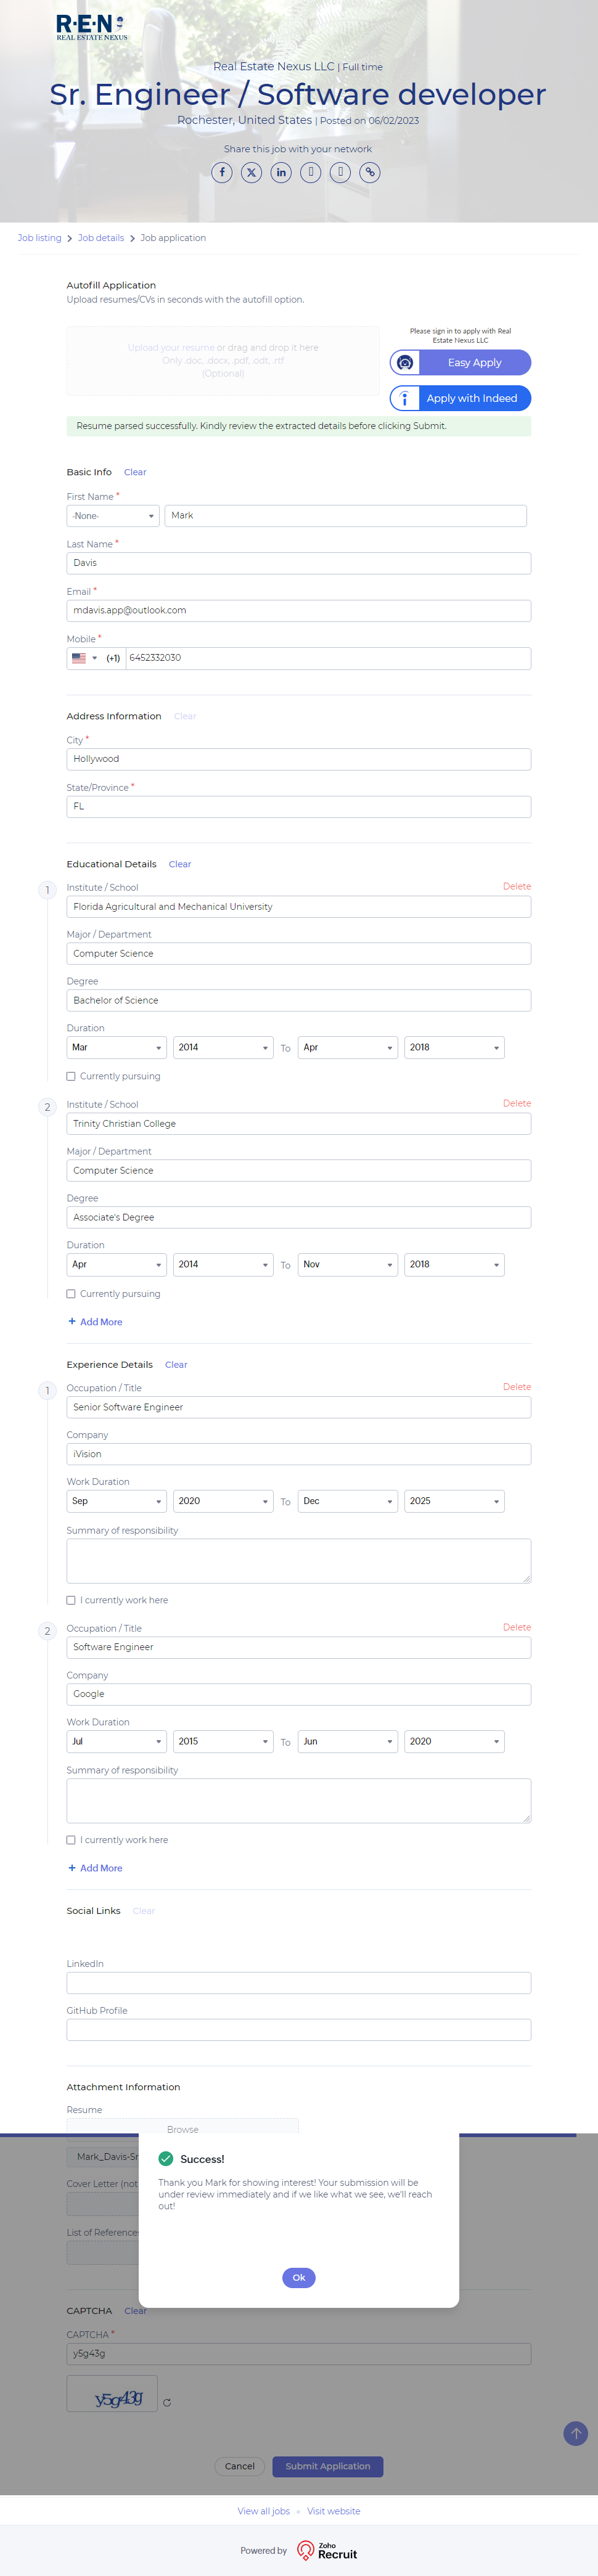Open the View all jobs link
598x2576 pixels.
pyautogui.click(x=263, y=2511)
